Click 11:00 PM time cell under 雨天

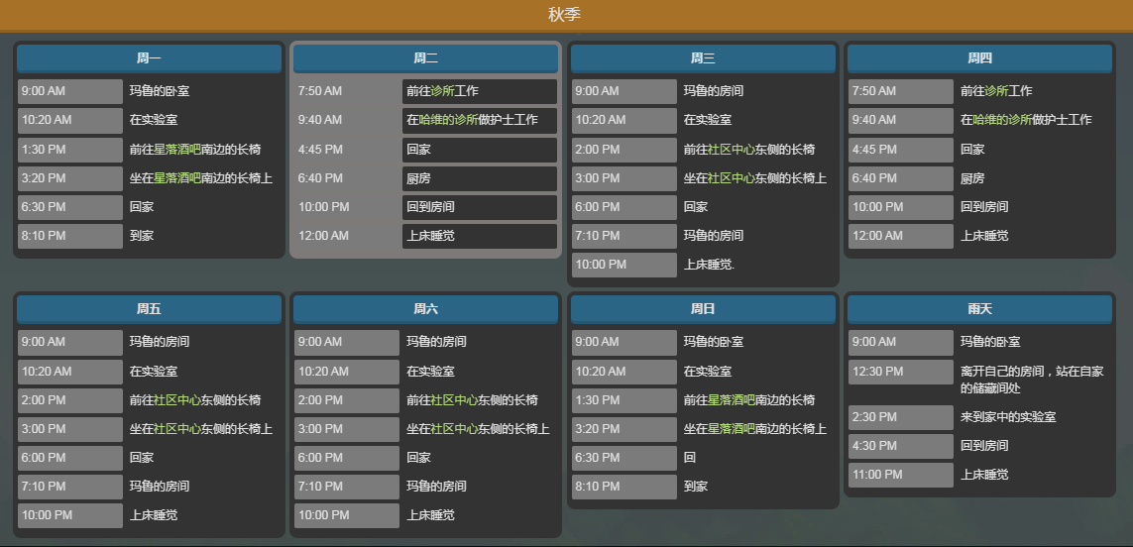901,476
